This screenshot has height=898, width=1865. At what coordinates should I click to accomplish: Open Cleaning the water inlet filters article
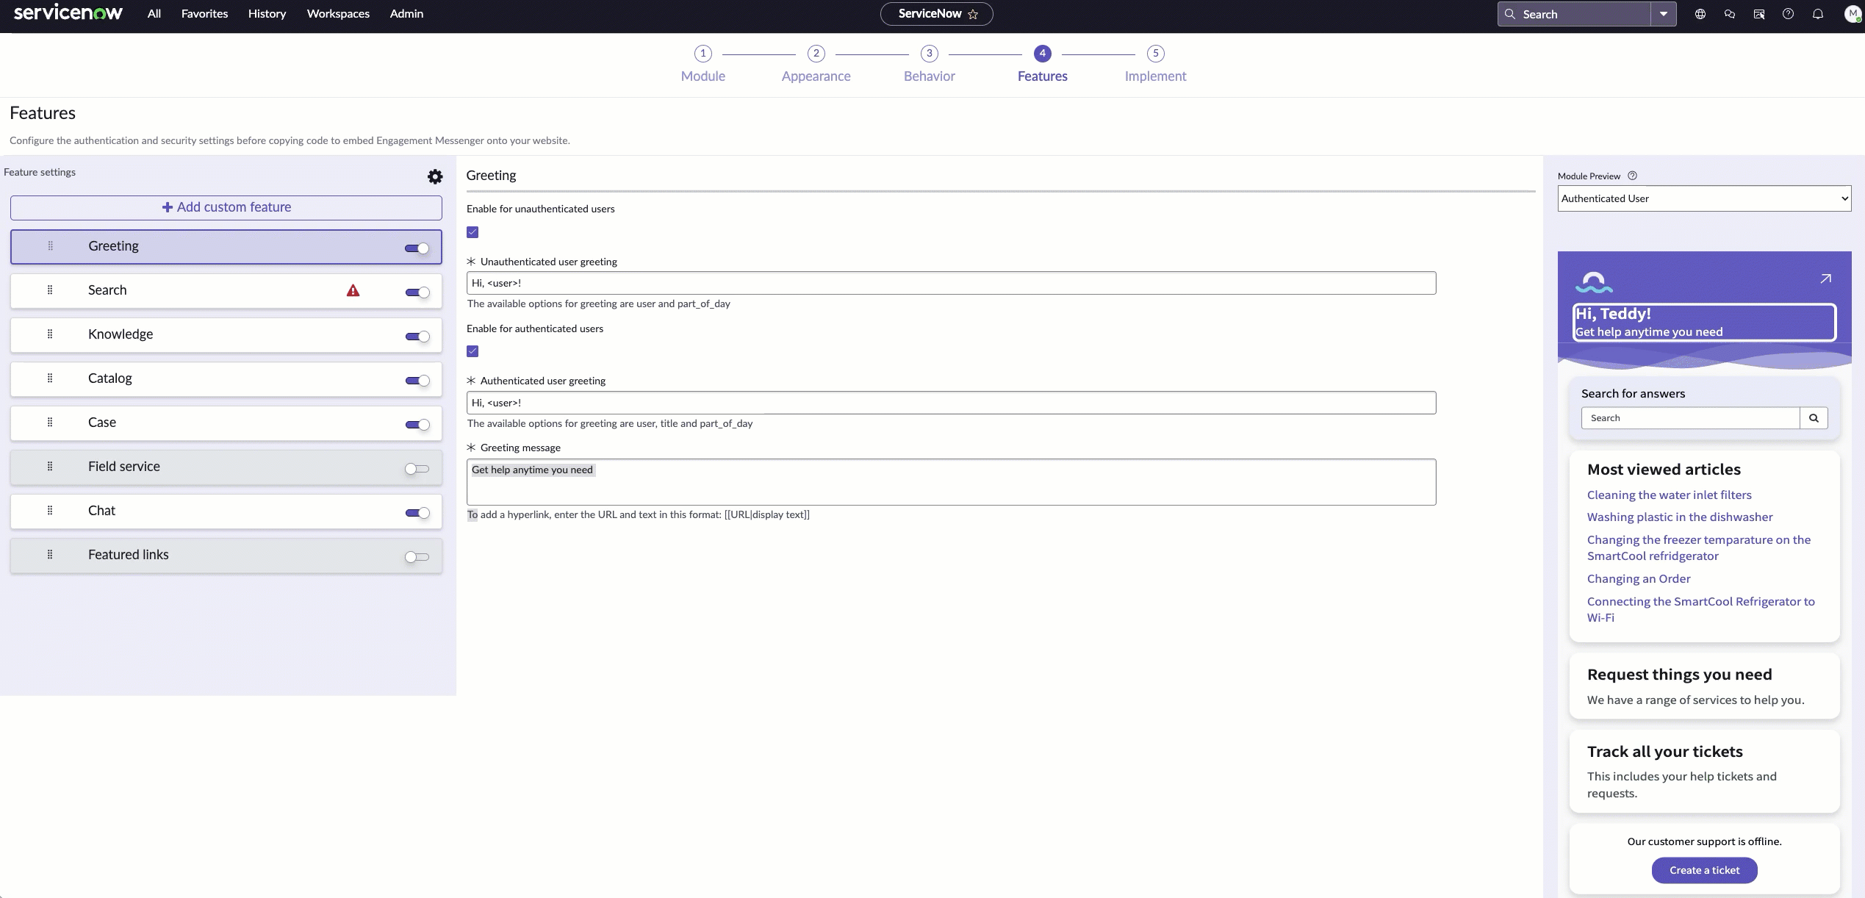[1669, 495]
